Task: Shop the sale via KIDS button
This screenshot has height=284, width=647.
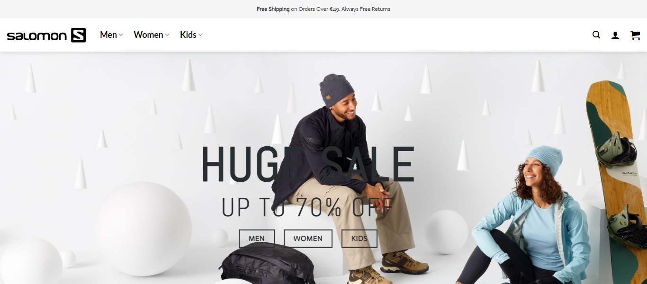Action: point(359,239)
